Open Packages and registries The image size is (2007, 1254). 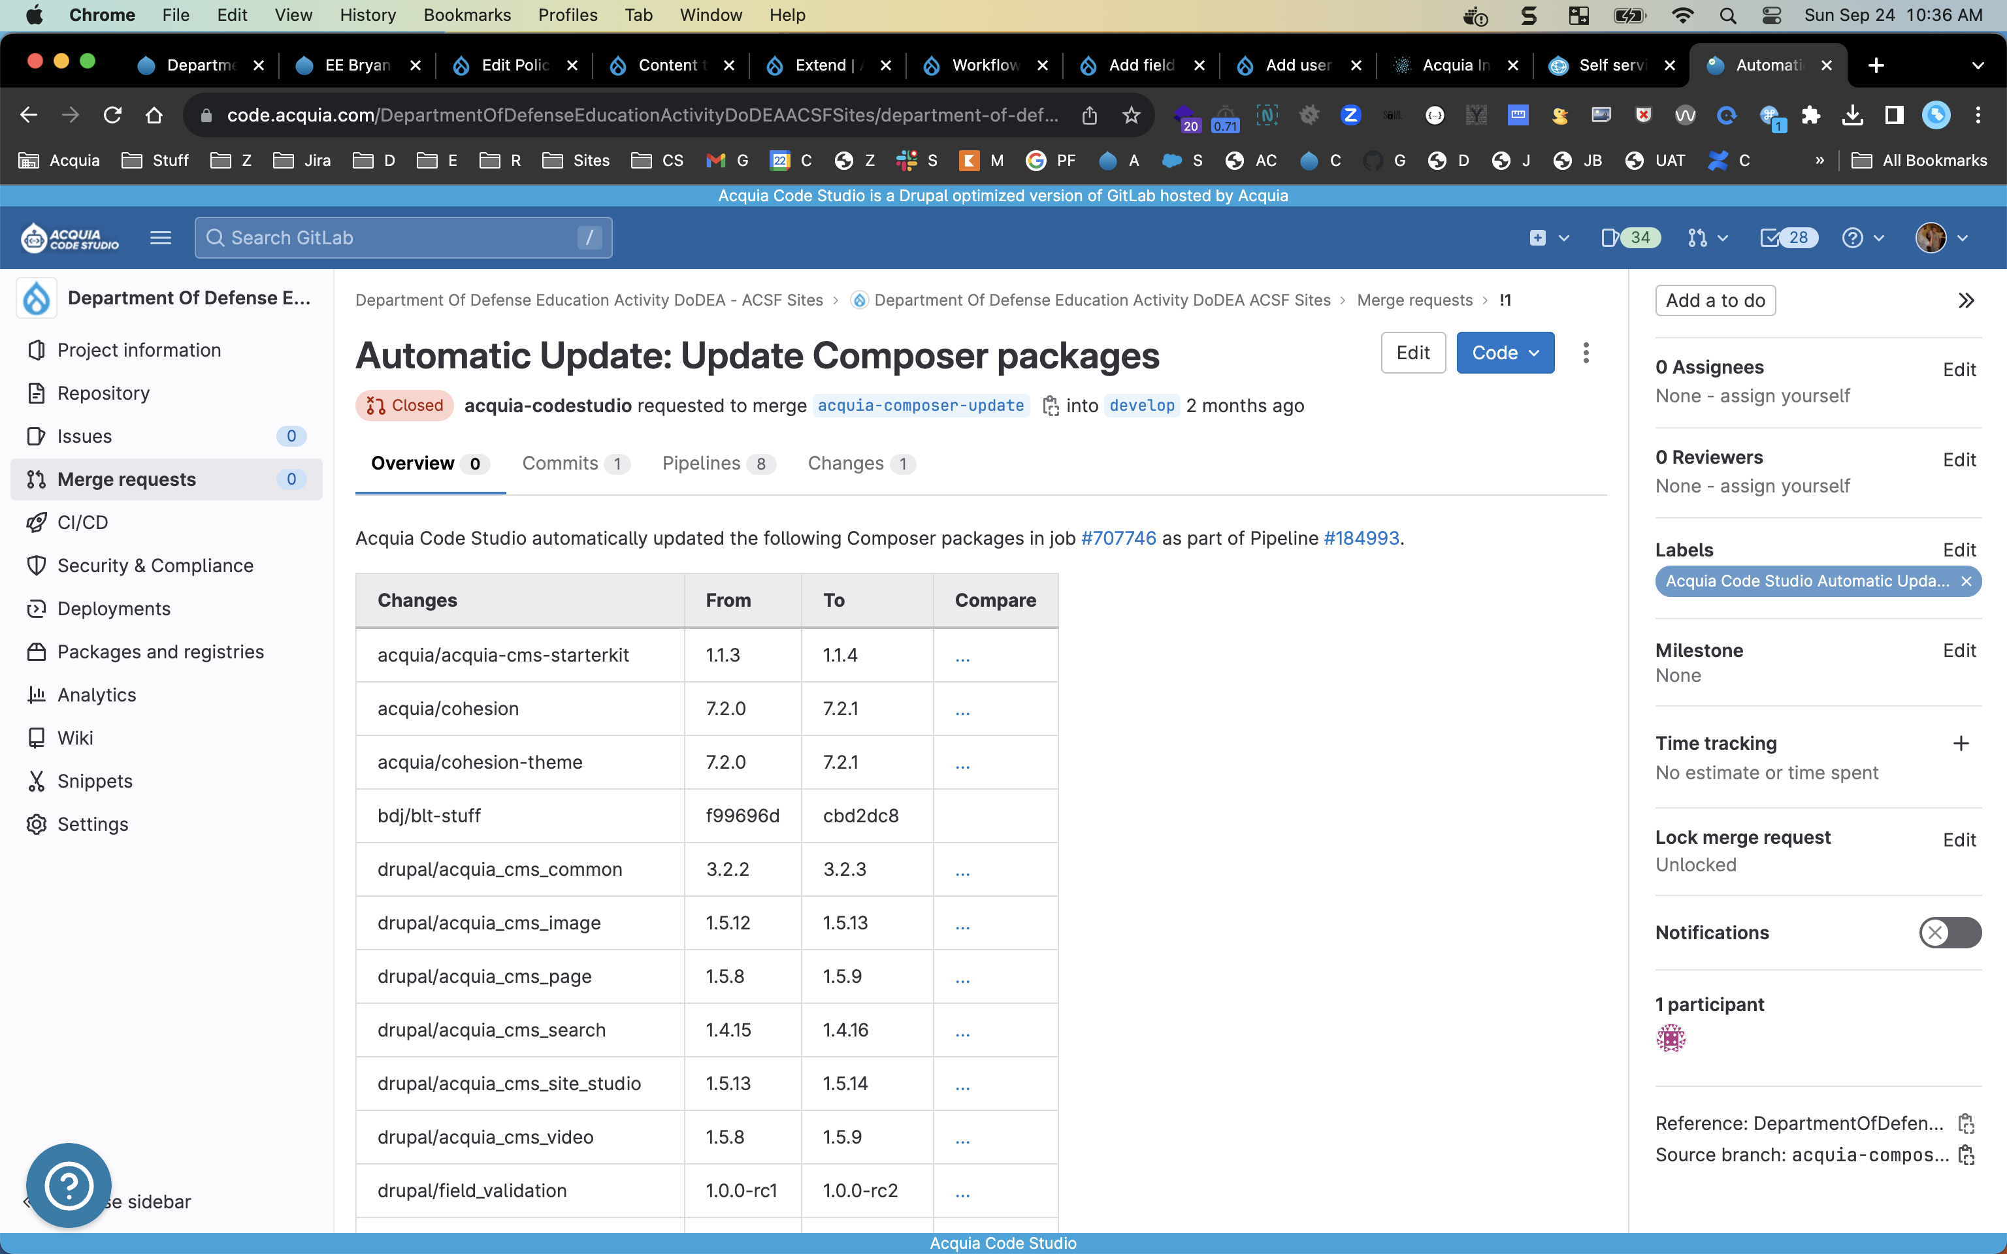tap(166, 652)
